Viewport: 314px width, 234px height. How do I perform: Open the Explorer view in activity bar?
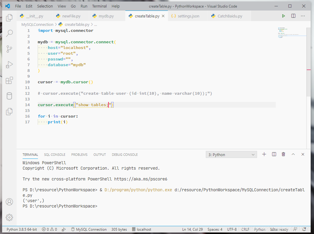coord(9,18)
